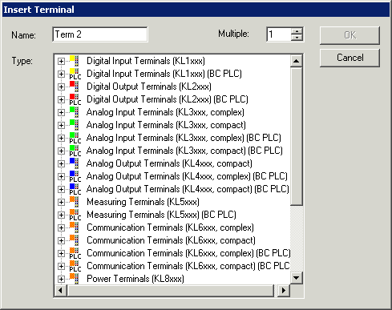Click the red Digital Output Terminals (KL2xxx) icon
This screenshot has height=310, width=392.
pyautogui.click(x=75, y=87)
